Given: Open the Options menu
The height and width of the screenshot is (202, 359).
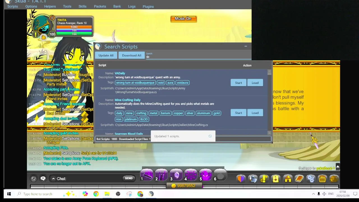Looking at the screenshot, I should click(31, 6).
